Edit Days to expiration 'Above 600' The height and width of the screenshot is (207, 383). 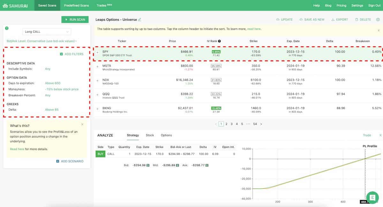tap(53, 83)
